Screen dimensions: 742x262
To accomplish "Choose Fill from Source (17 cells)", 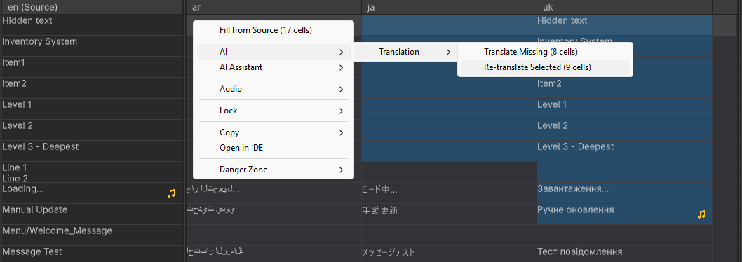I will (274, 30).
